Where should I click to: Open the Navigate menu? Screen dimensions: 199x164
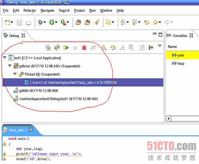tap(48, 10)
